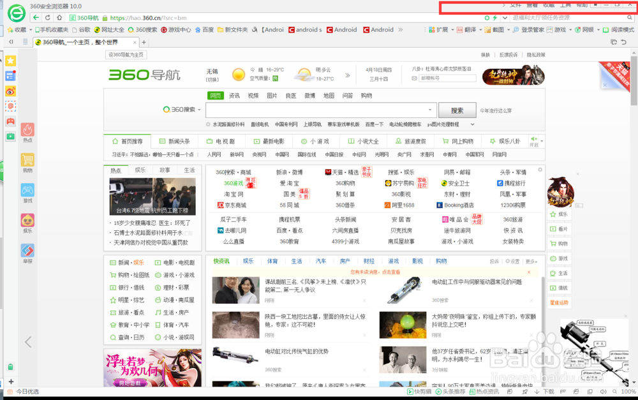This screenshot has height=400, width=638.
Task: Open dropdown beside the 开启 toggle
Action: click(x=542, y=141)
